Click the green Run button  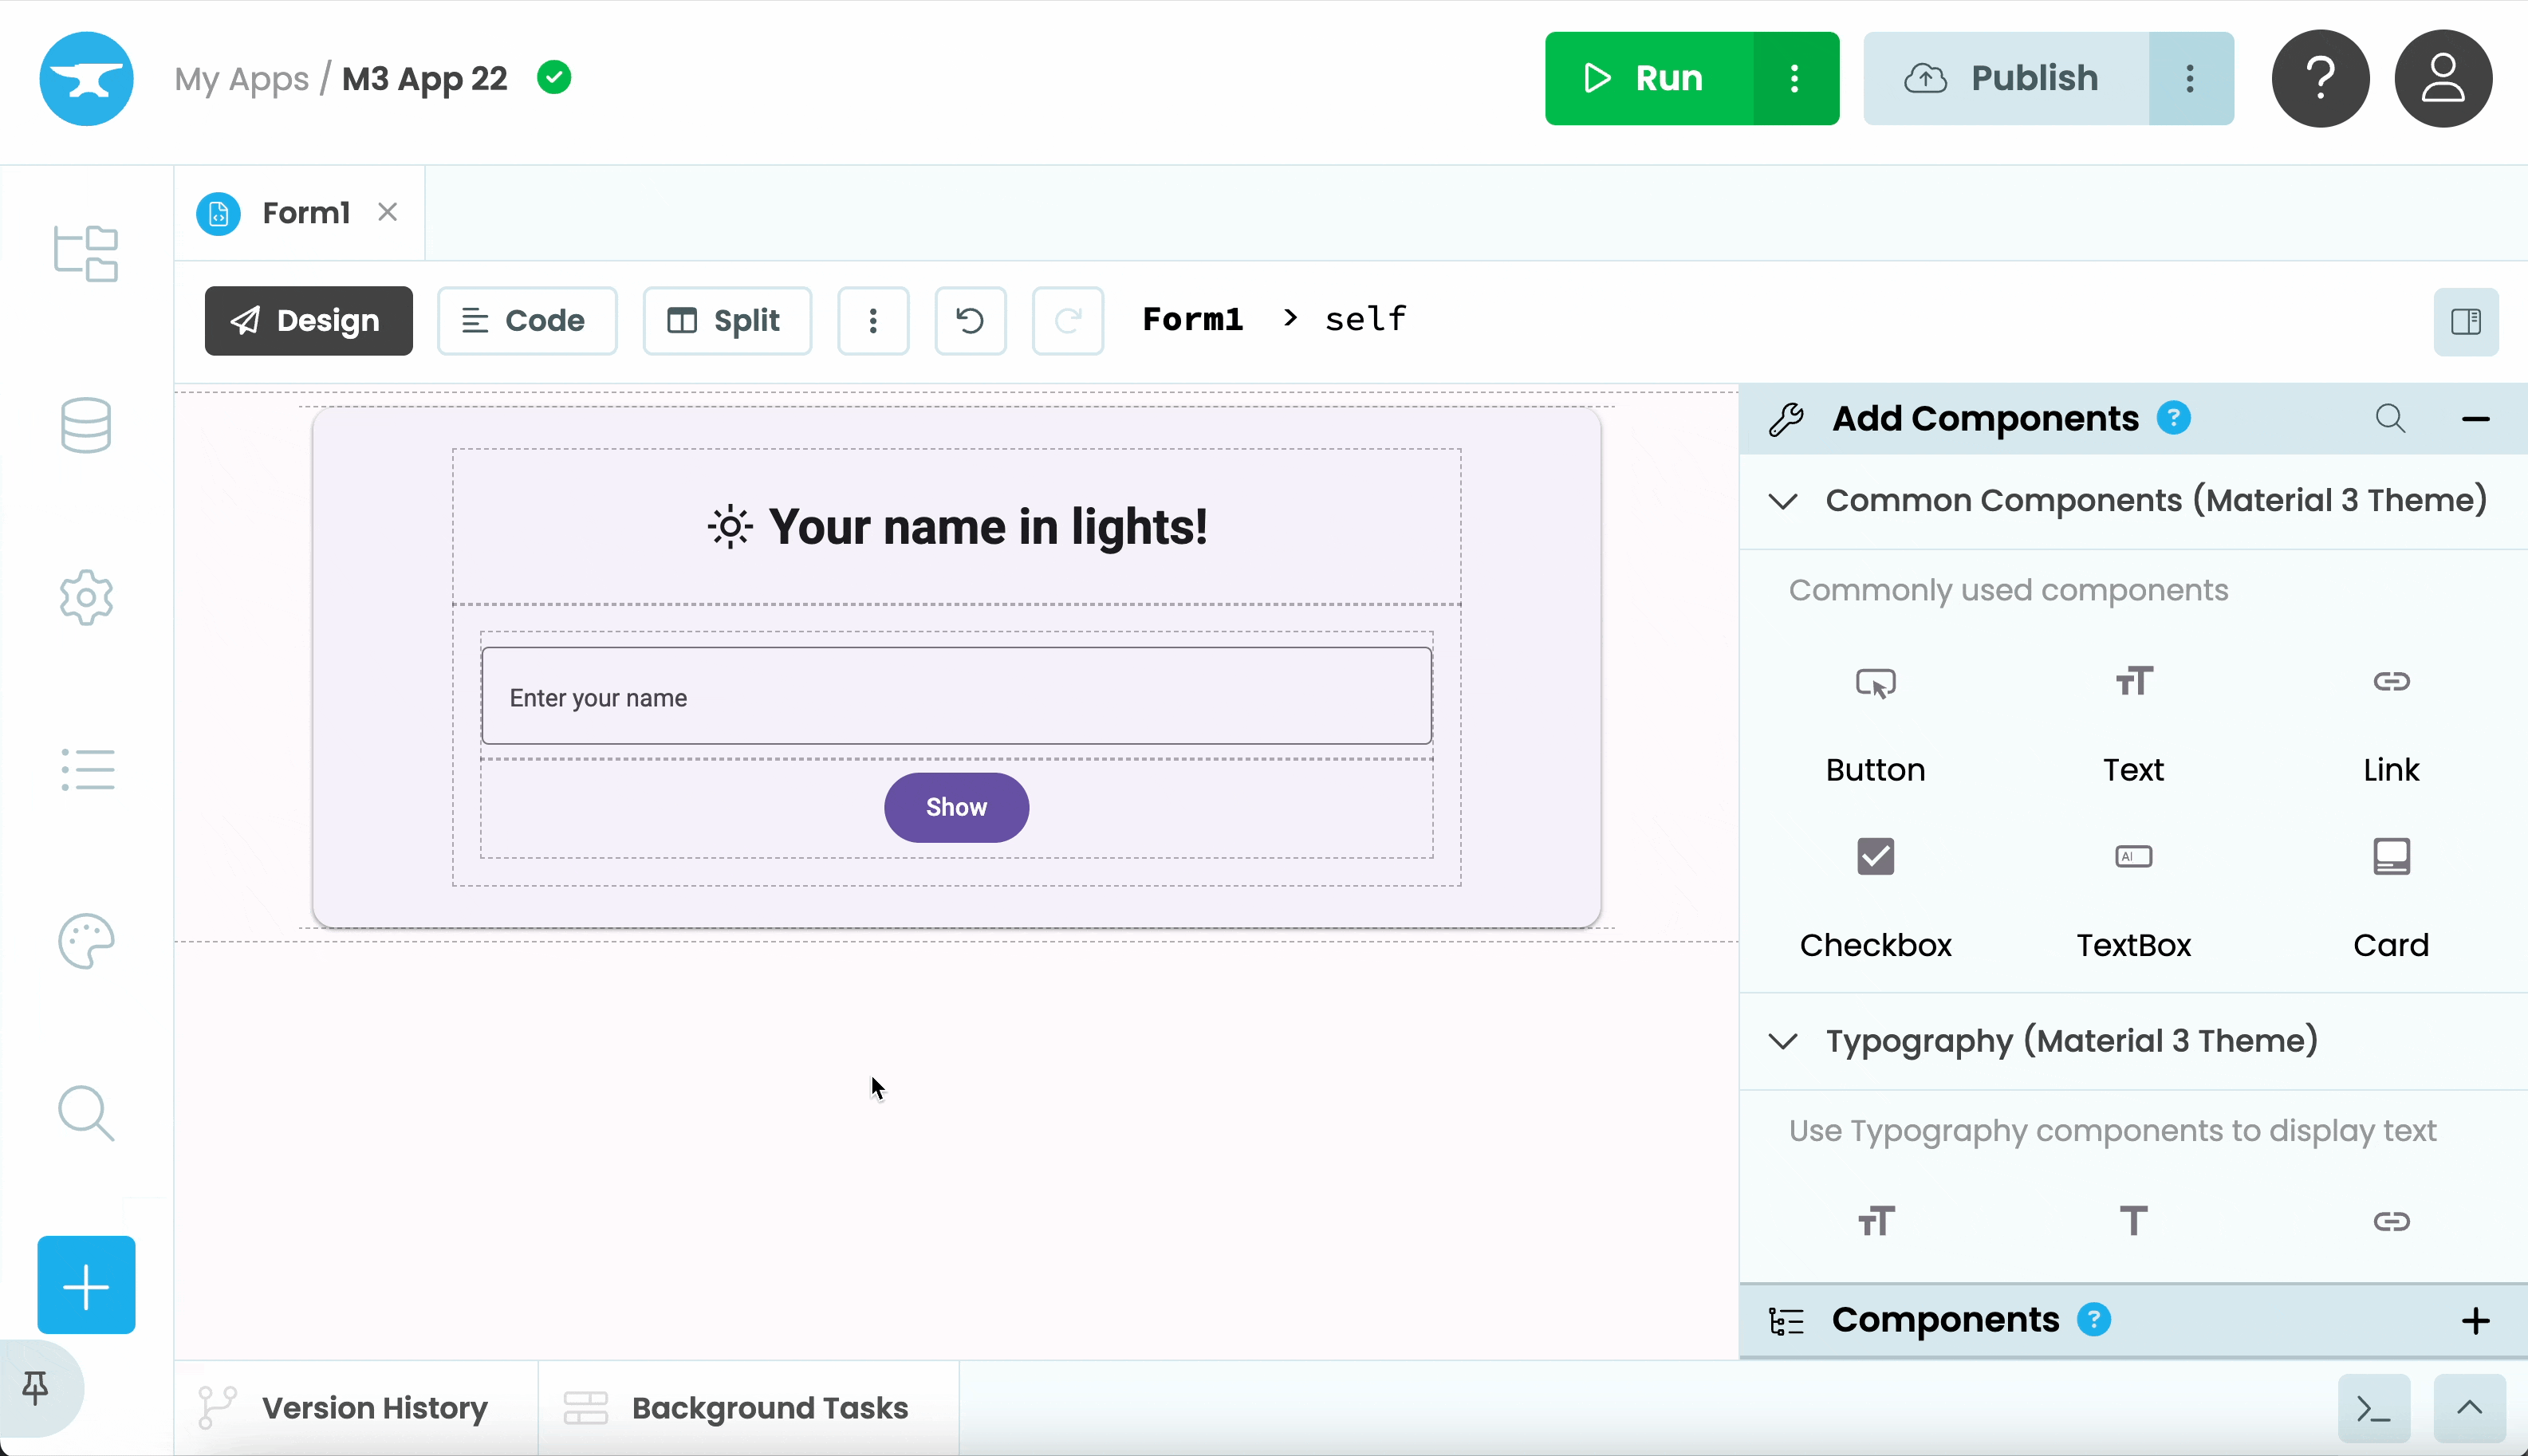coord(1648,78)
